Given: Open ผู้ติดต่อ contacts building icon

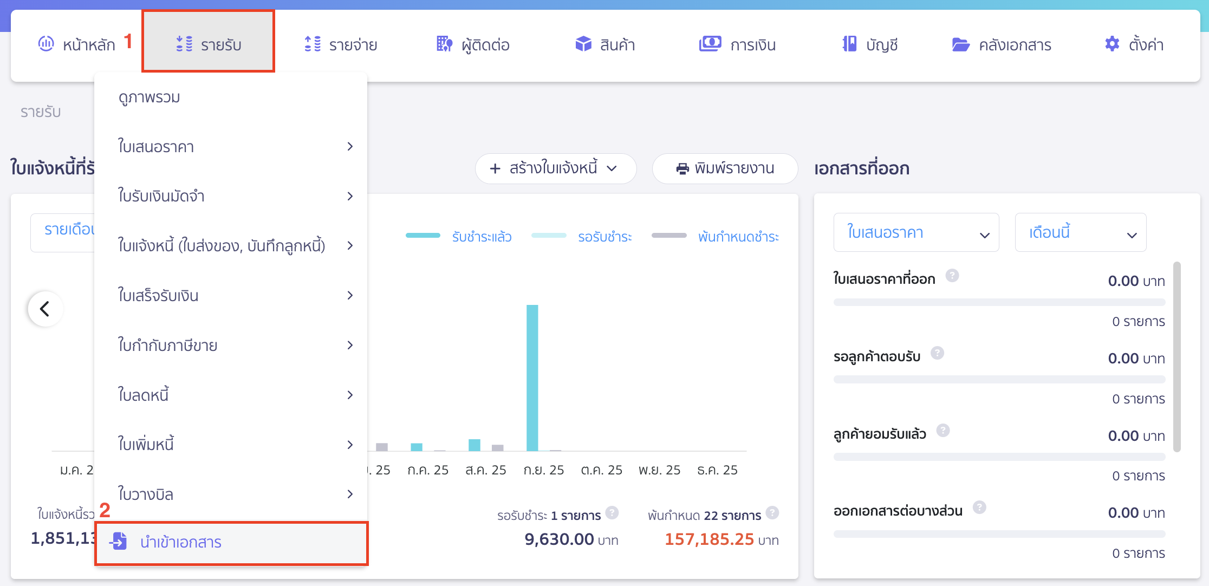Looking at the screenshot, I should click(444, 44).
